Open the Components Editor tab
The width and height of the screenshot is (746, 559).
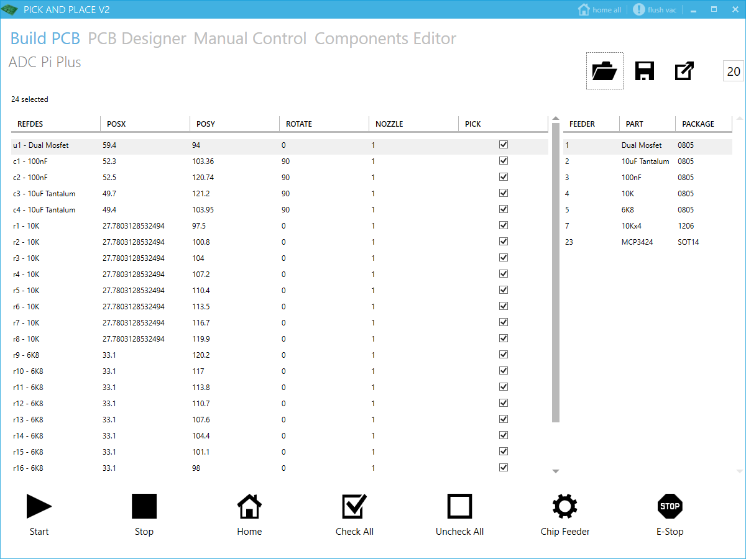coord(385,39)
